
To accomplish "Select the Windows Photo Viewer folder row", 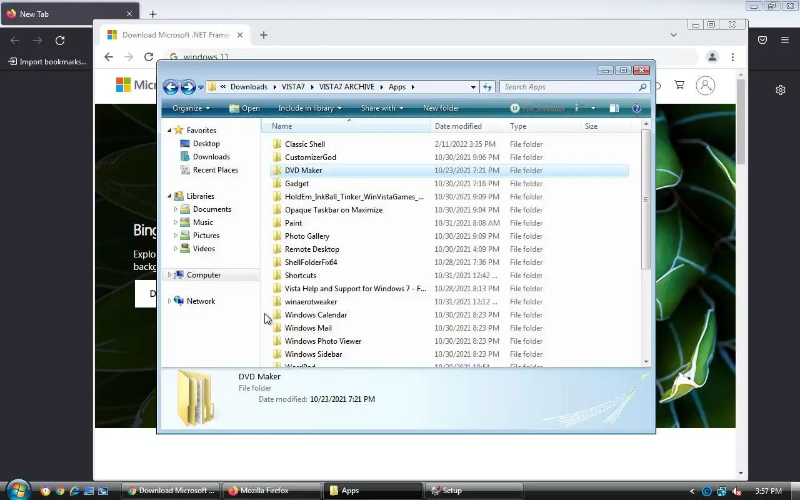I will pyautogui.click(x=449, y=341).
